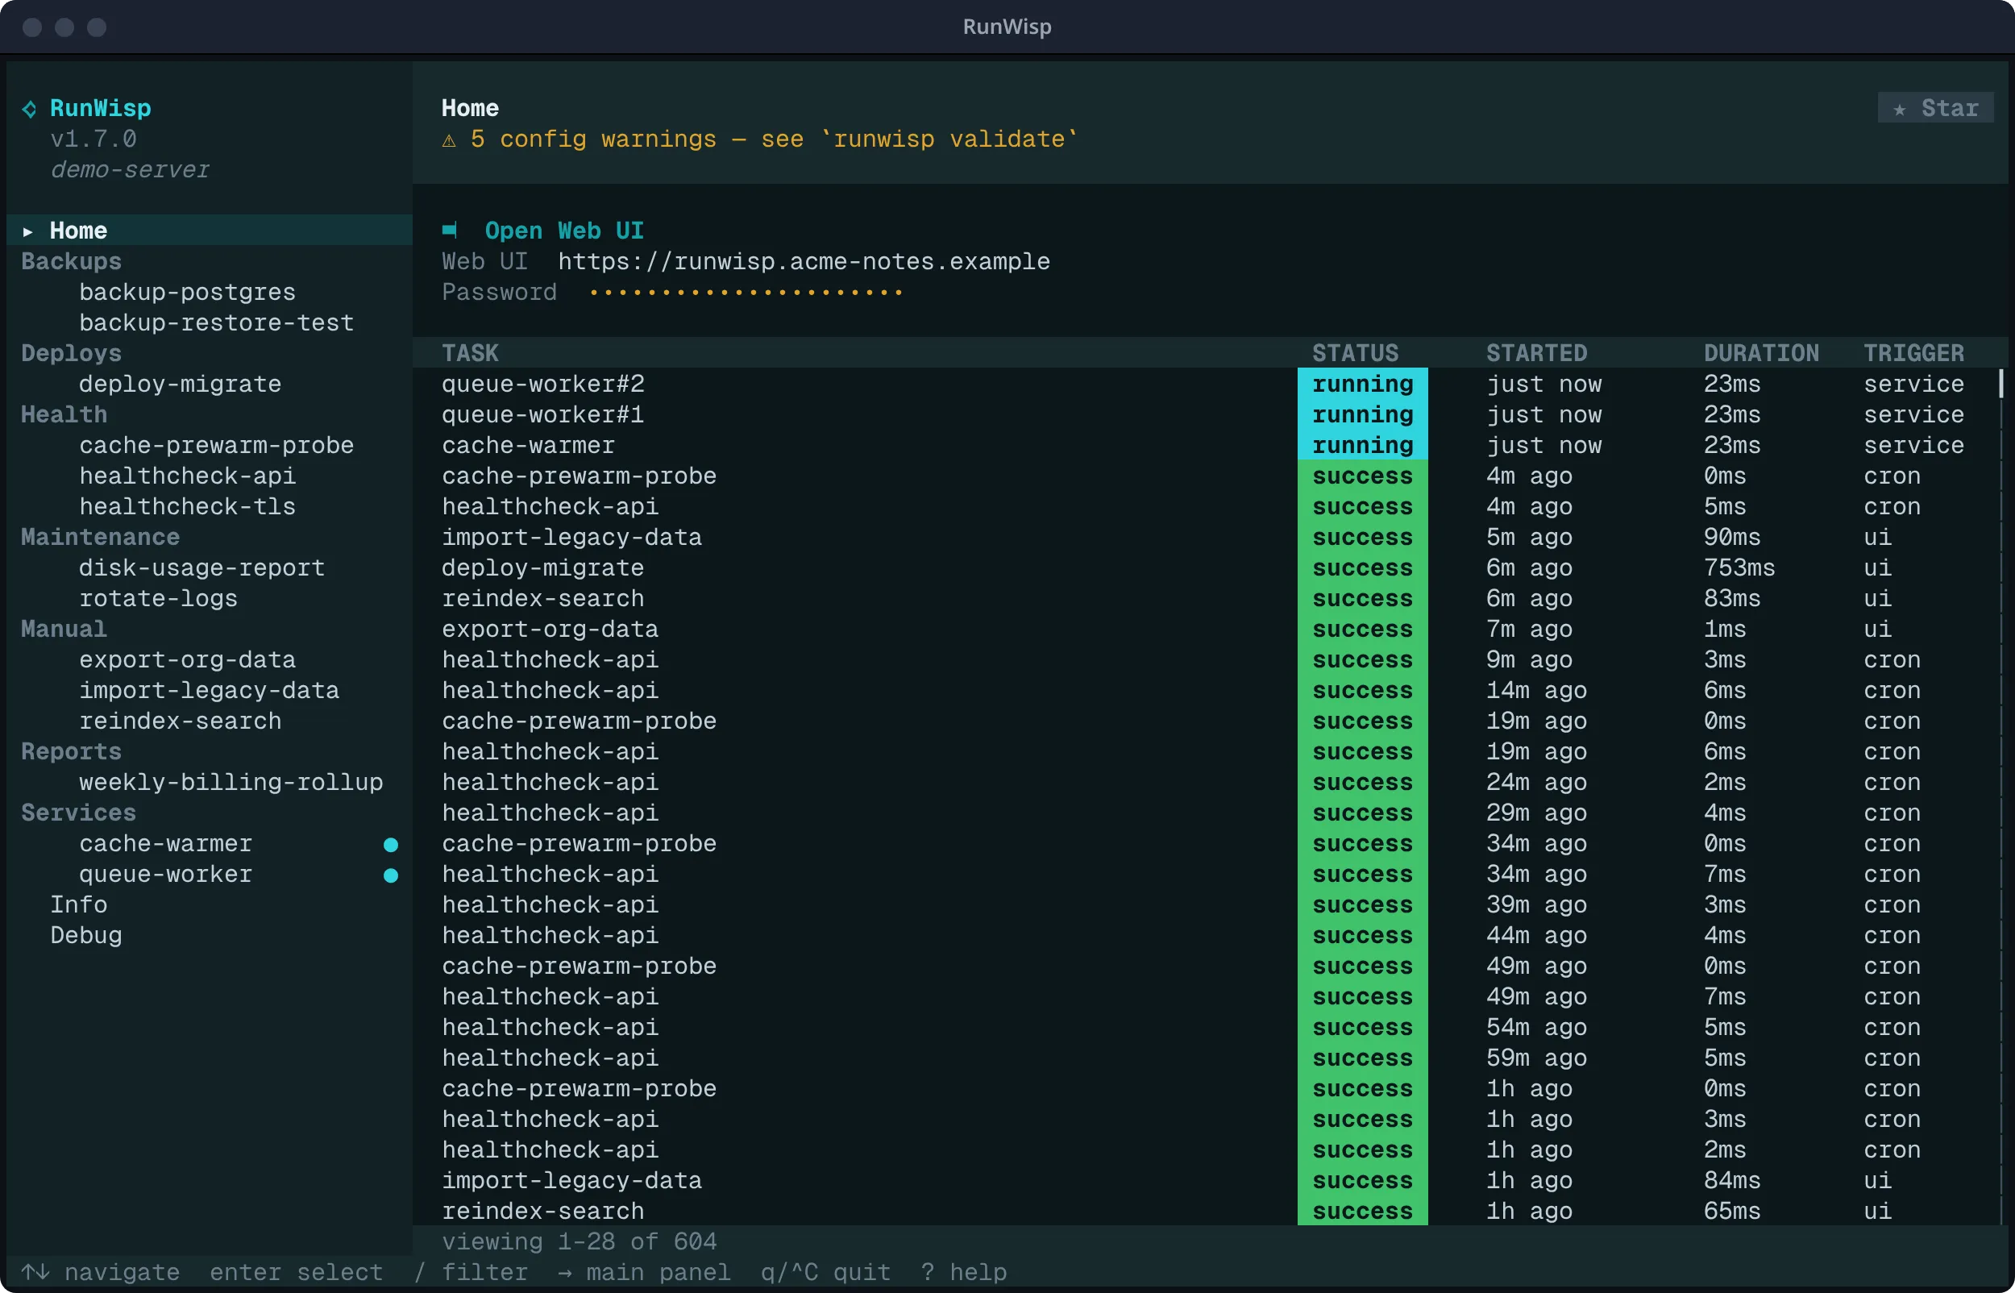Click the Backups group heading

point(72,261)
